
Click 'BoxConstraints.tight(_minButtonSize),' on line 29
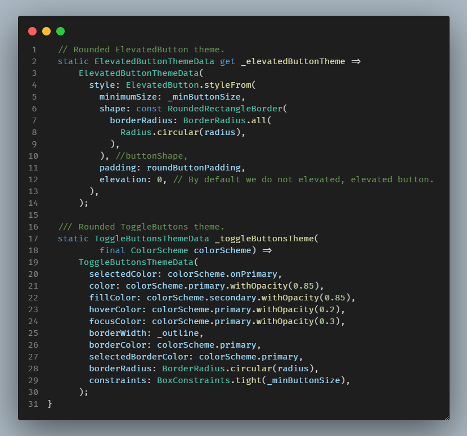[253, 380]
